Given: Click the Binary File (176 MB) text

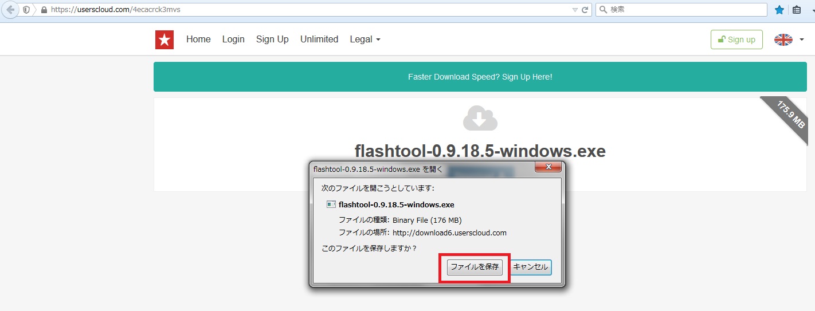Looking at the screenshot, I should [x=427, y=220].
